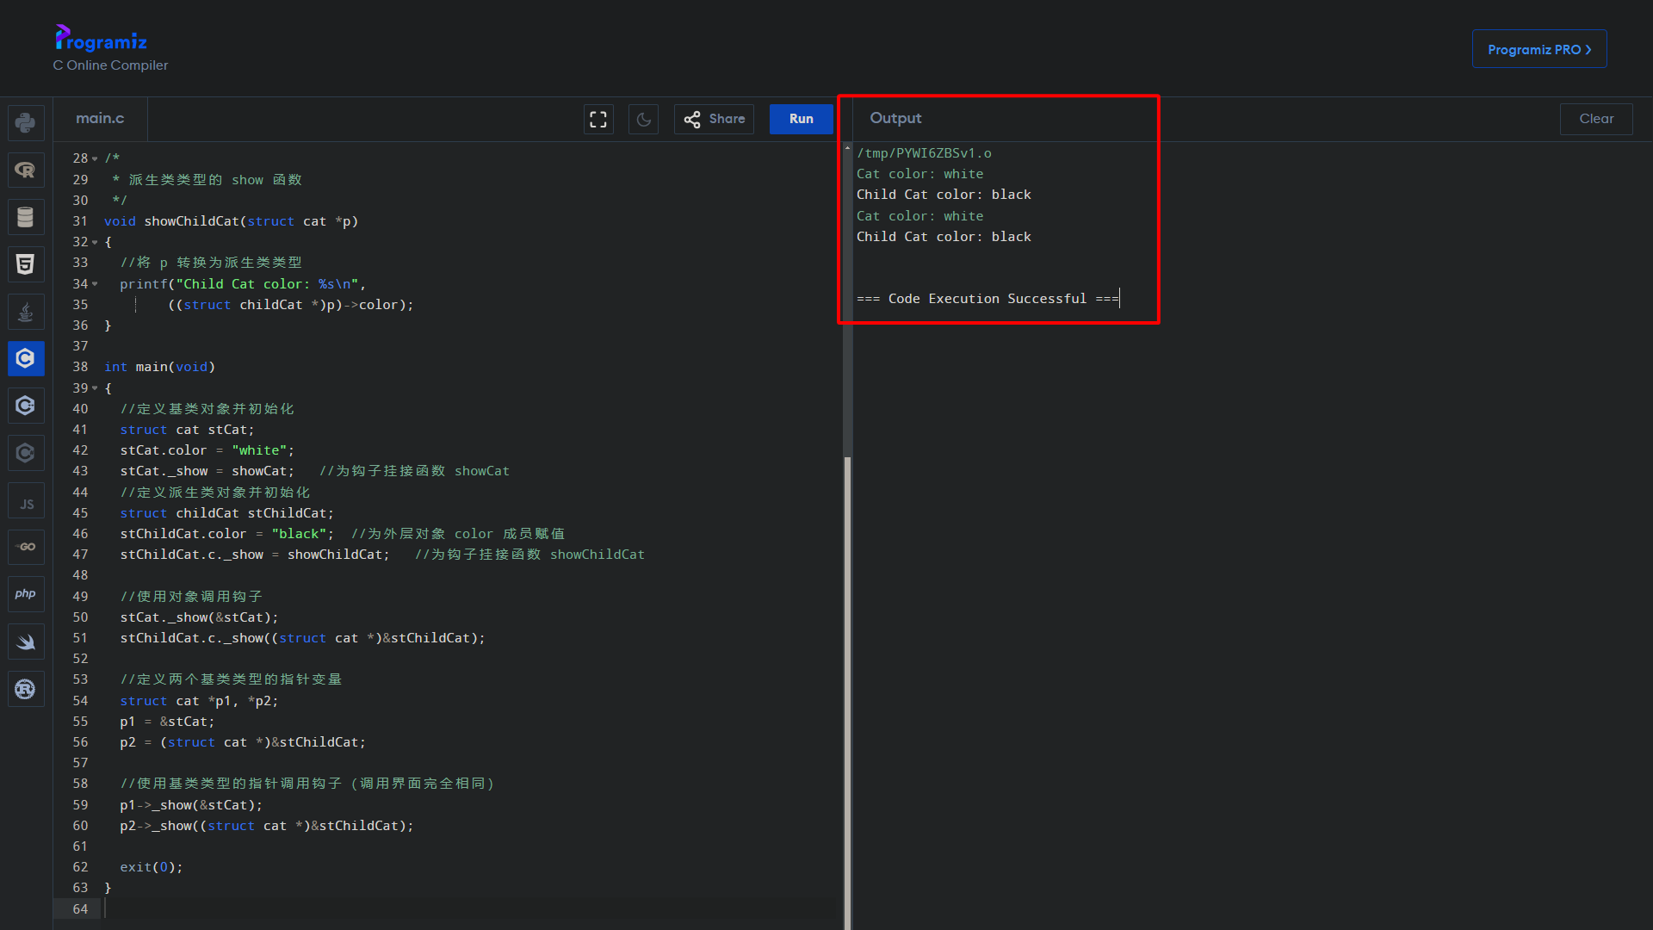Toggle dark mode with moon icon
The width and height of the screenshot is (1653, 930).
pos(642,118)
